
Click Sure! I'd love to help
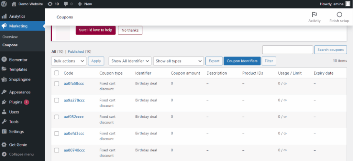point(96,30)
